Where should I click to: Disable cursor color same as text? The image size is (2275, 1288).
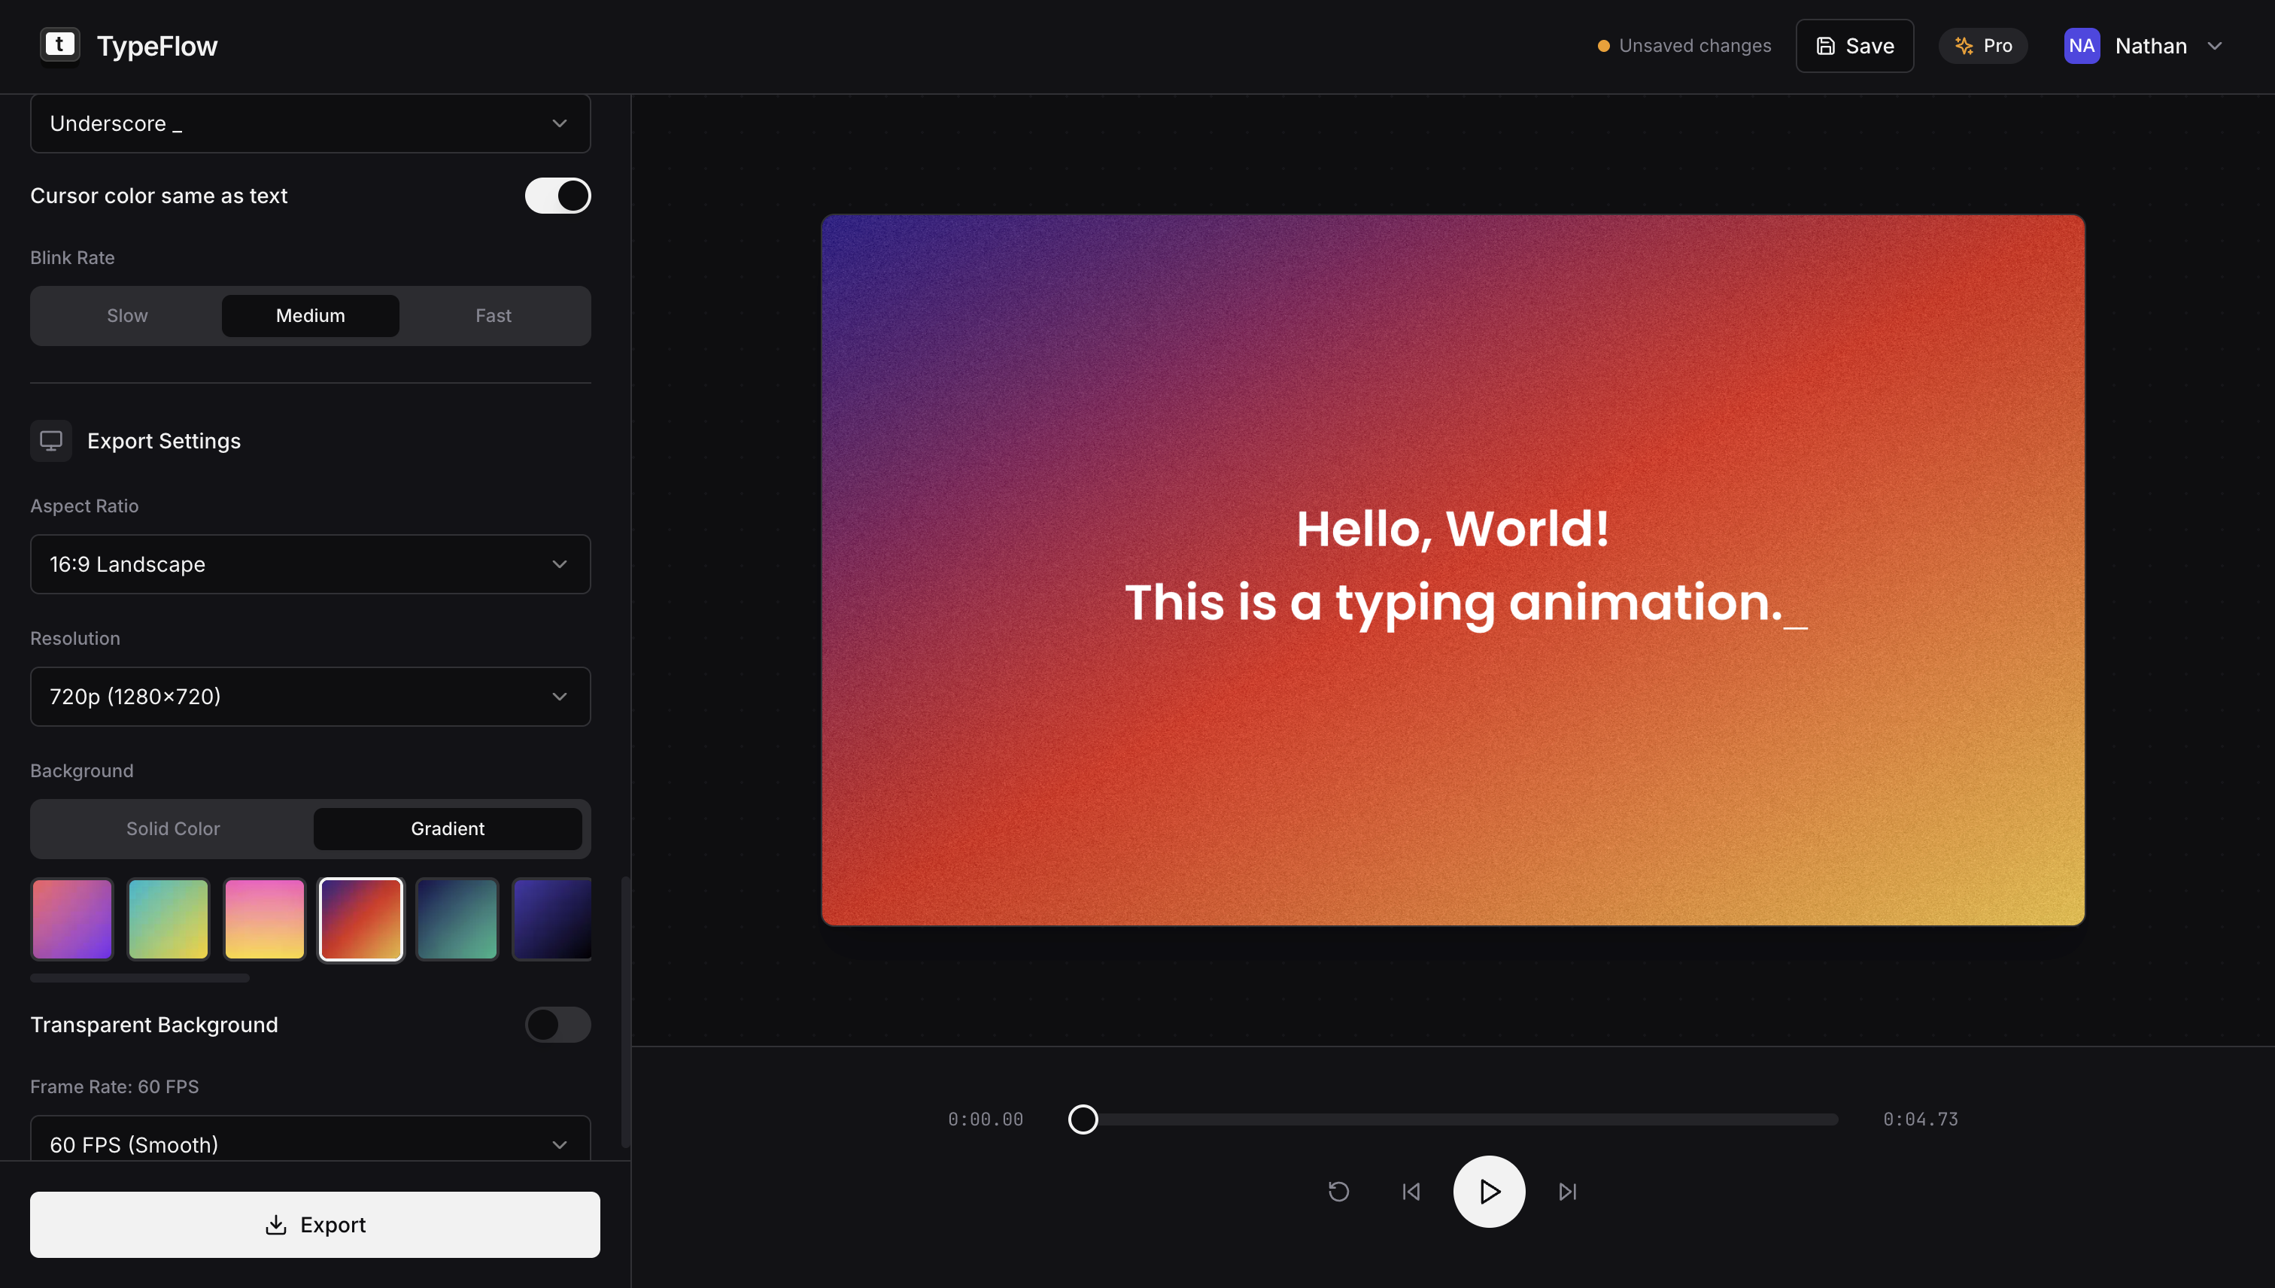(557, 195)
